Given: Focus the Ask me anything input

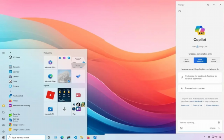Looking at the screenshot, I should (198, 123).
